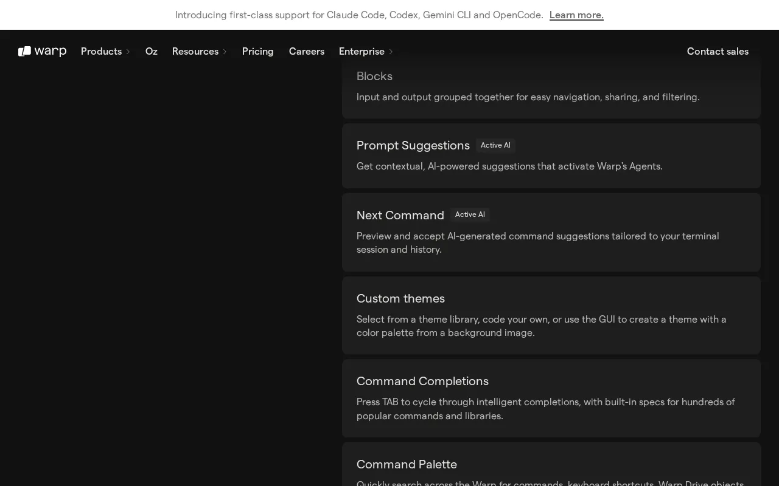Expand the Resources menu chevron
The image size is (779, 486).
(225, 52)
